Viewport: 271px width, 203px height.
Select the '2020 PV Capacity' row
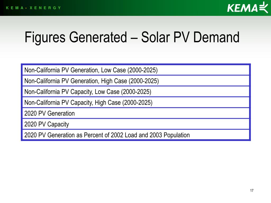(136, 124)
